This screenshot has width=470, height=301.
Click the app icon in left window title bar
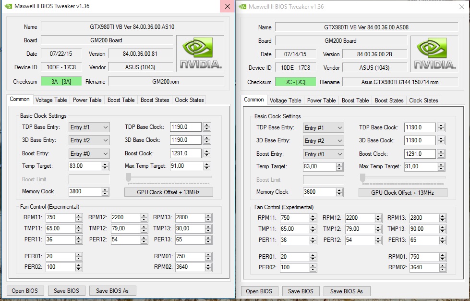pos(8,6)
